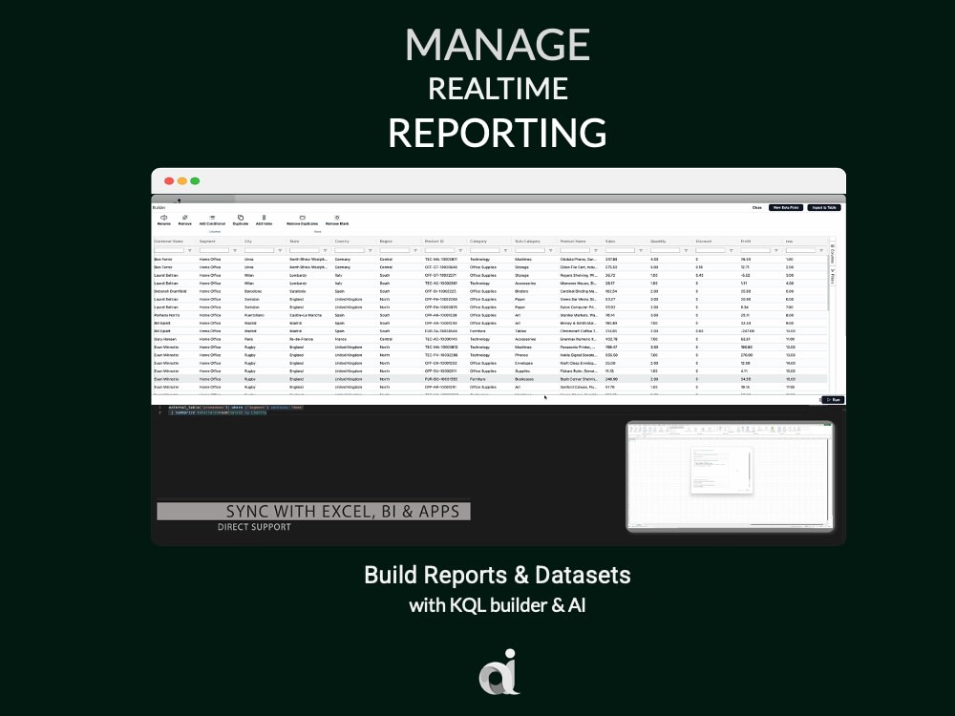Open the Filters side panel tab

(833, 277)
